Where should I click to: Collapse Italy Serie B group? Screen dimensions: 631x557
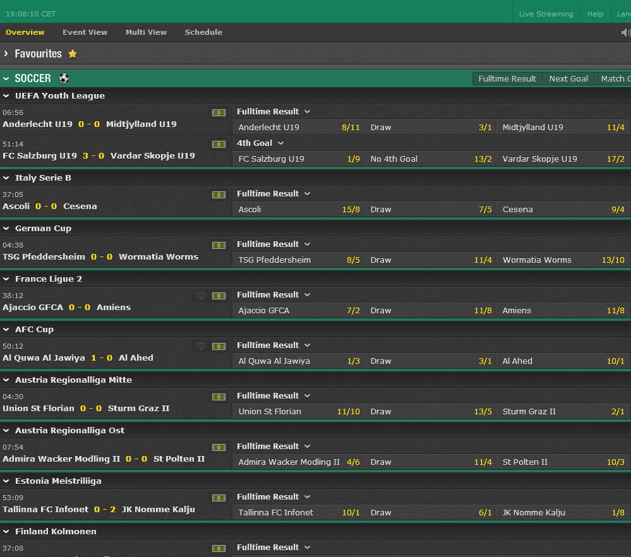pyautogui.click(x=6, y=178)
